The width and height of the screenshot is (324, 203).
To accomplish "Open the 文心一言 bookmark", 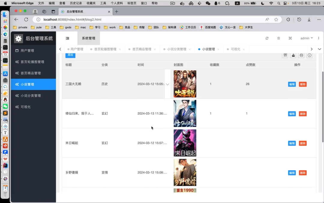I will [227, 27].
